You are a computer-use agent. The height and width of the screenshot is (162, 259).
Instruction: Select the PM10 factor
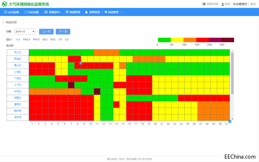36,40
